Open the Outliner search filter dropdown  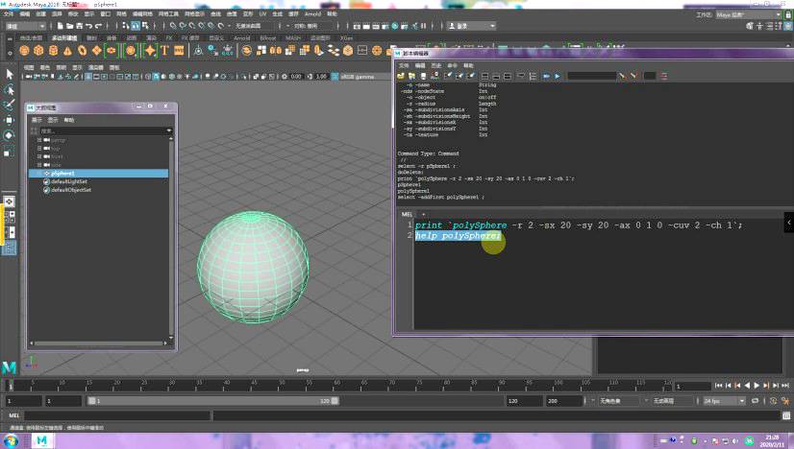169,130
